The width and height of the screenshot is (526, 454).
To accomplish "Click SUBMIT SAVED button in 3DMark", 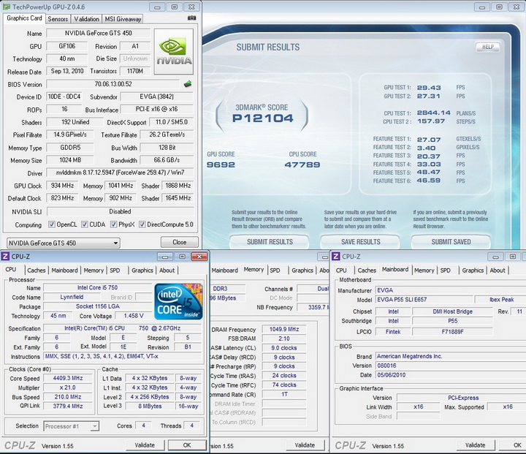I will coord(451,242).
